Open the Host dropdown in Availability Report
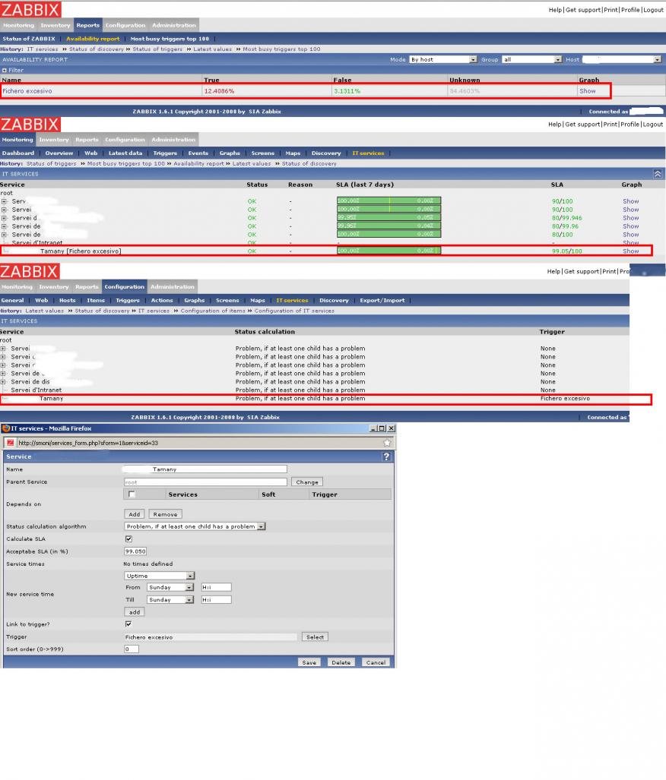666x780 pixels. (x=622, y=59)
